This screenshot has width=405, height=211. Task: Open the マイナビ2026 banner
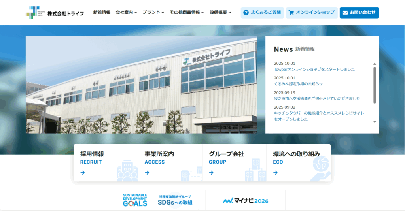(245, 200)
